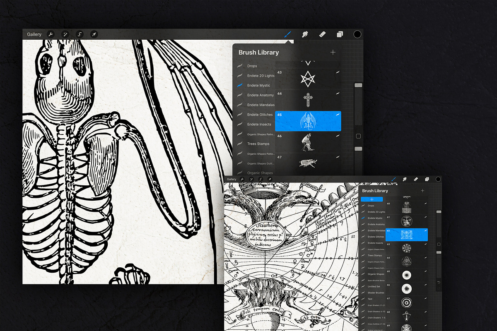Tap the blue Brush tool in front window
Image resolution: width=497 pixels, height=331 pixels.
point(393,179)
